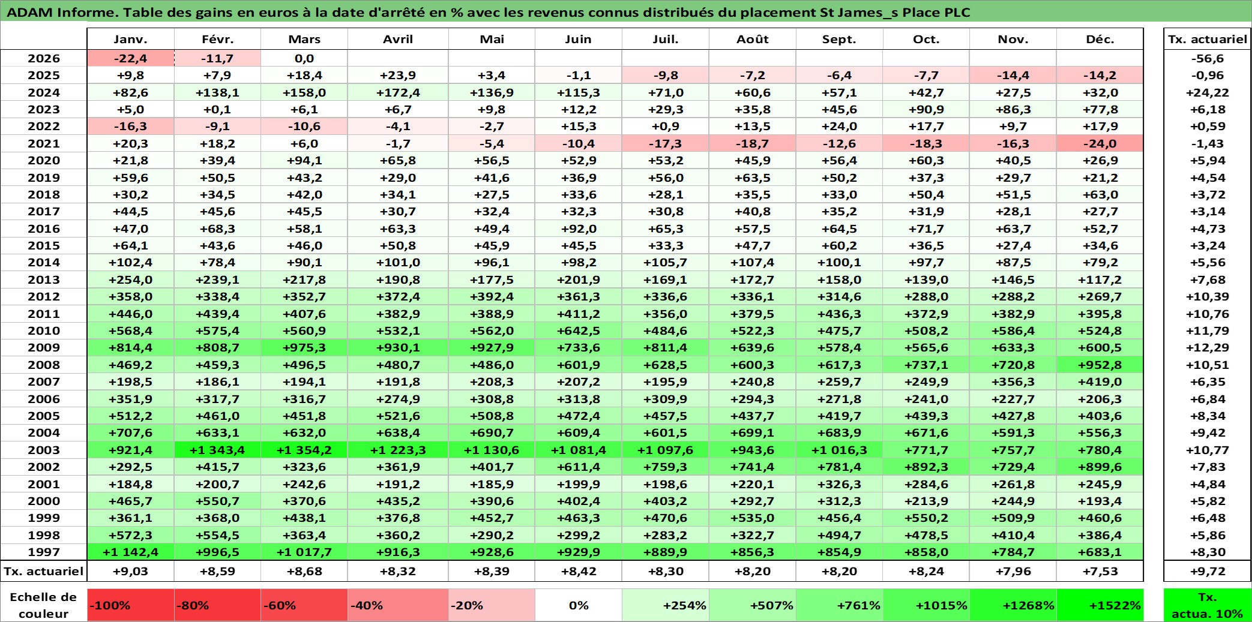Viewport: 1252px width, 622px height.
Task: Click the +1268% green scale swatch
Action: click(x=1013, y=605)
